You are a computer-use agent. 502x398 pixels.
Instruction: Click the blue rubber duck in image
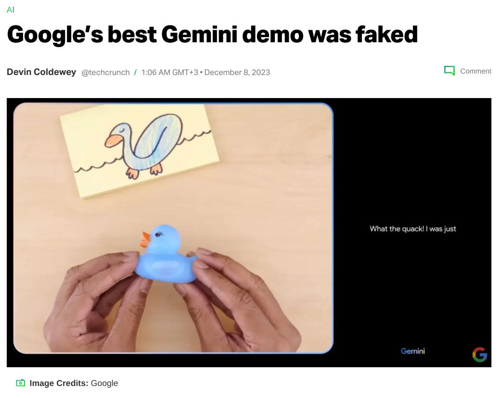pos(166,253)
